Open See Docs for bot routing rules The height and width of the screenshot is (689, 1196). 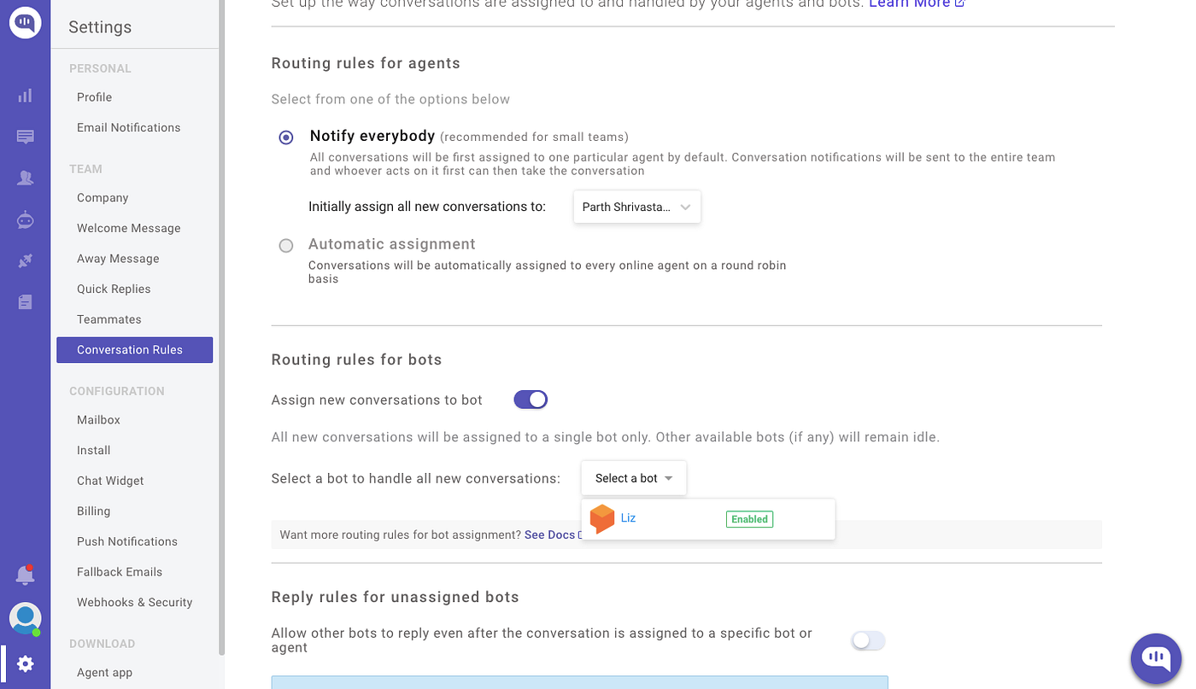(x=550, y=534)
